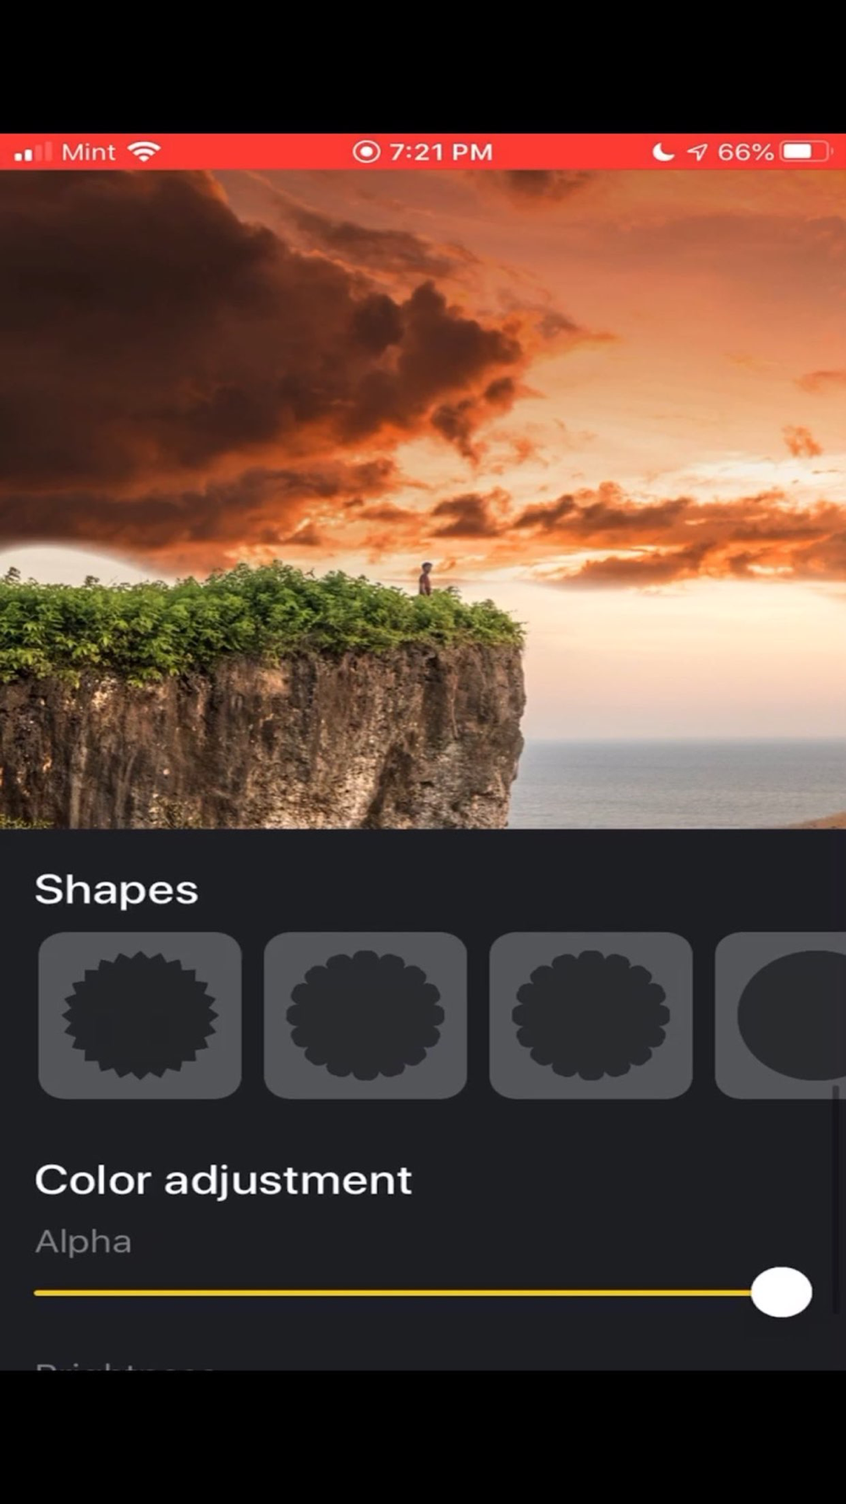Tap the cut-off Brightness label
The image size is (846, 1504).
pos(125,1364)
